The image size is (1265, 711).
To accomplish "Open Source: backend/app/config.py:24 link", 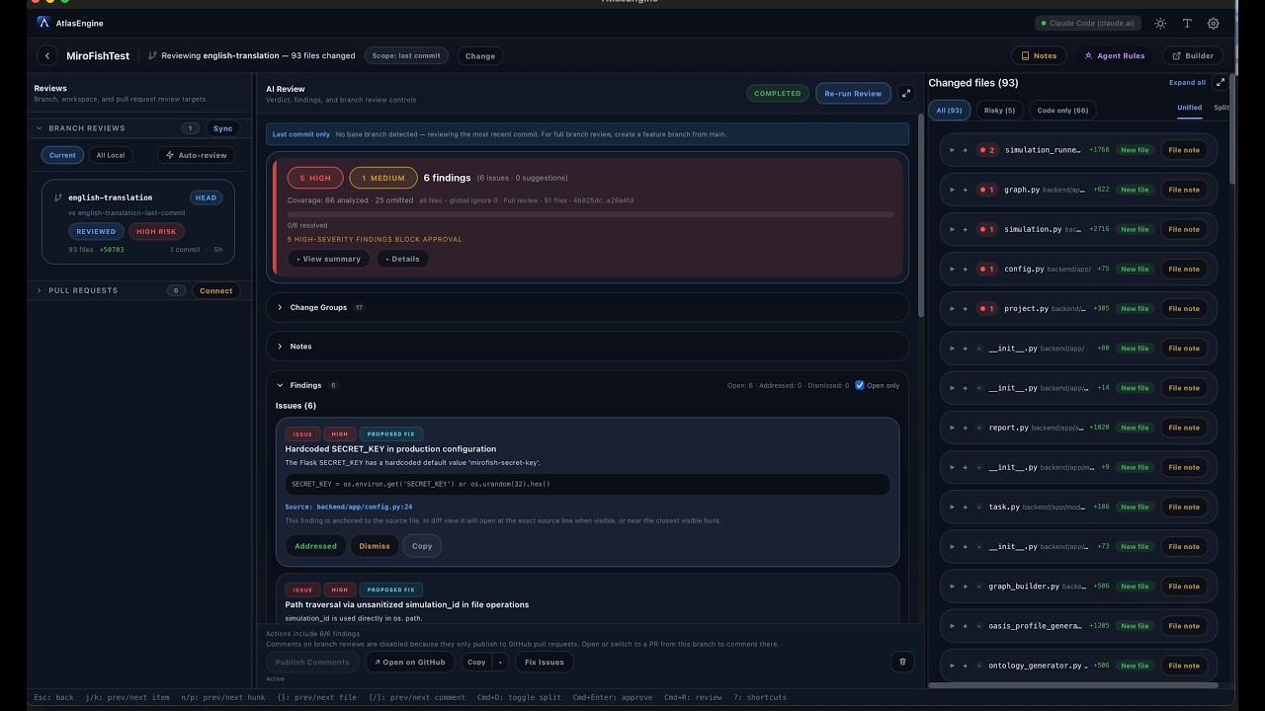I will pyautogui.click(x=349, y=507).
